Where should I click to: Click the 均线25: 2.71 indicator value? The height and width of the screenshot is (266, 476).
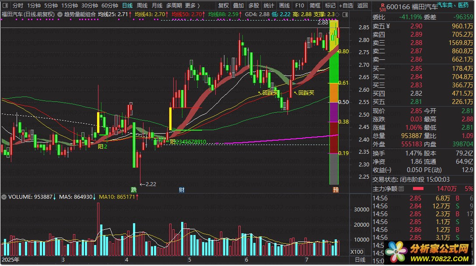point(113,14)
